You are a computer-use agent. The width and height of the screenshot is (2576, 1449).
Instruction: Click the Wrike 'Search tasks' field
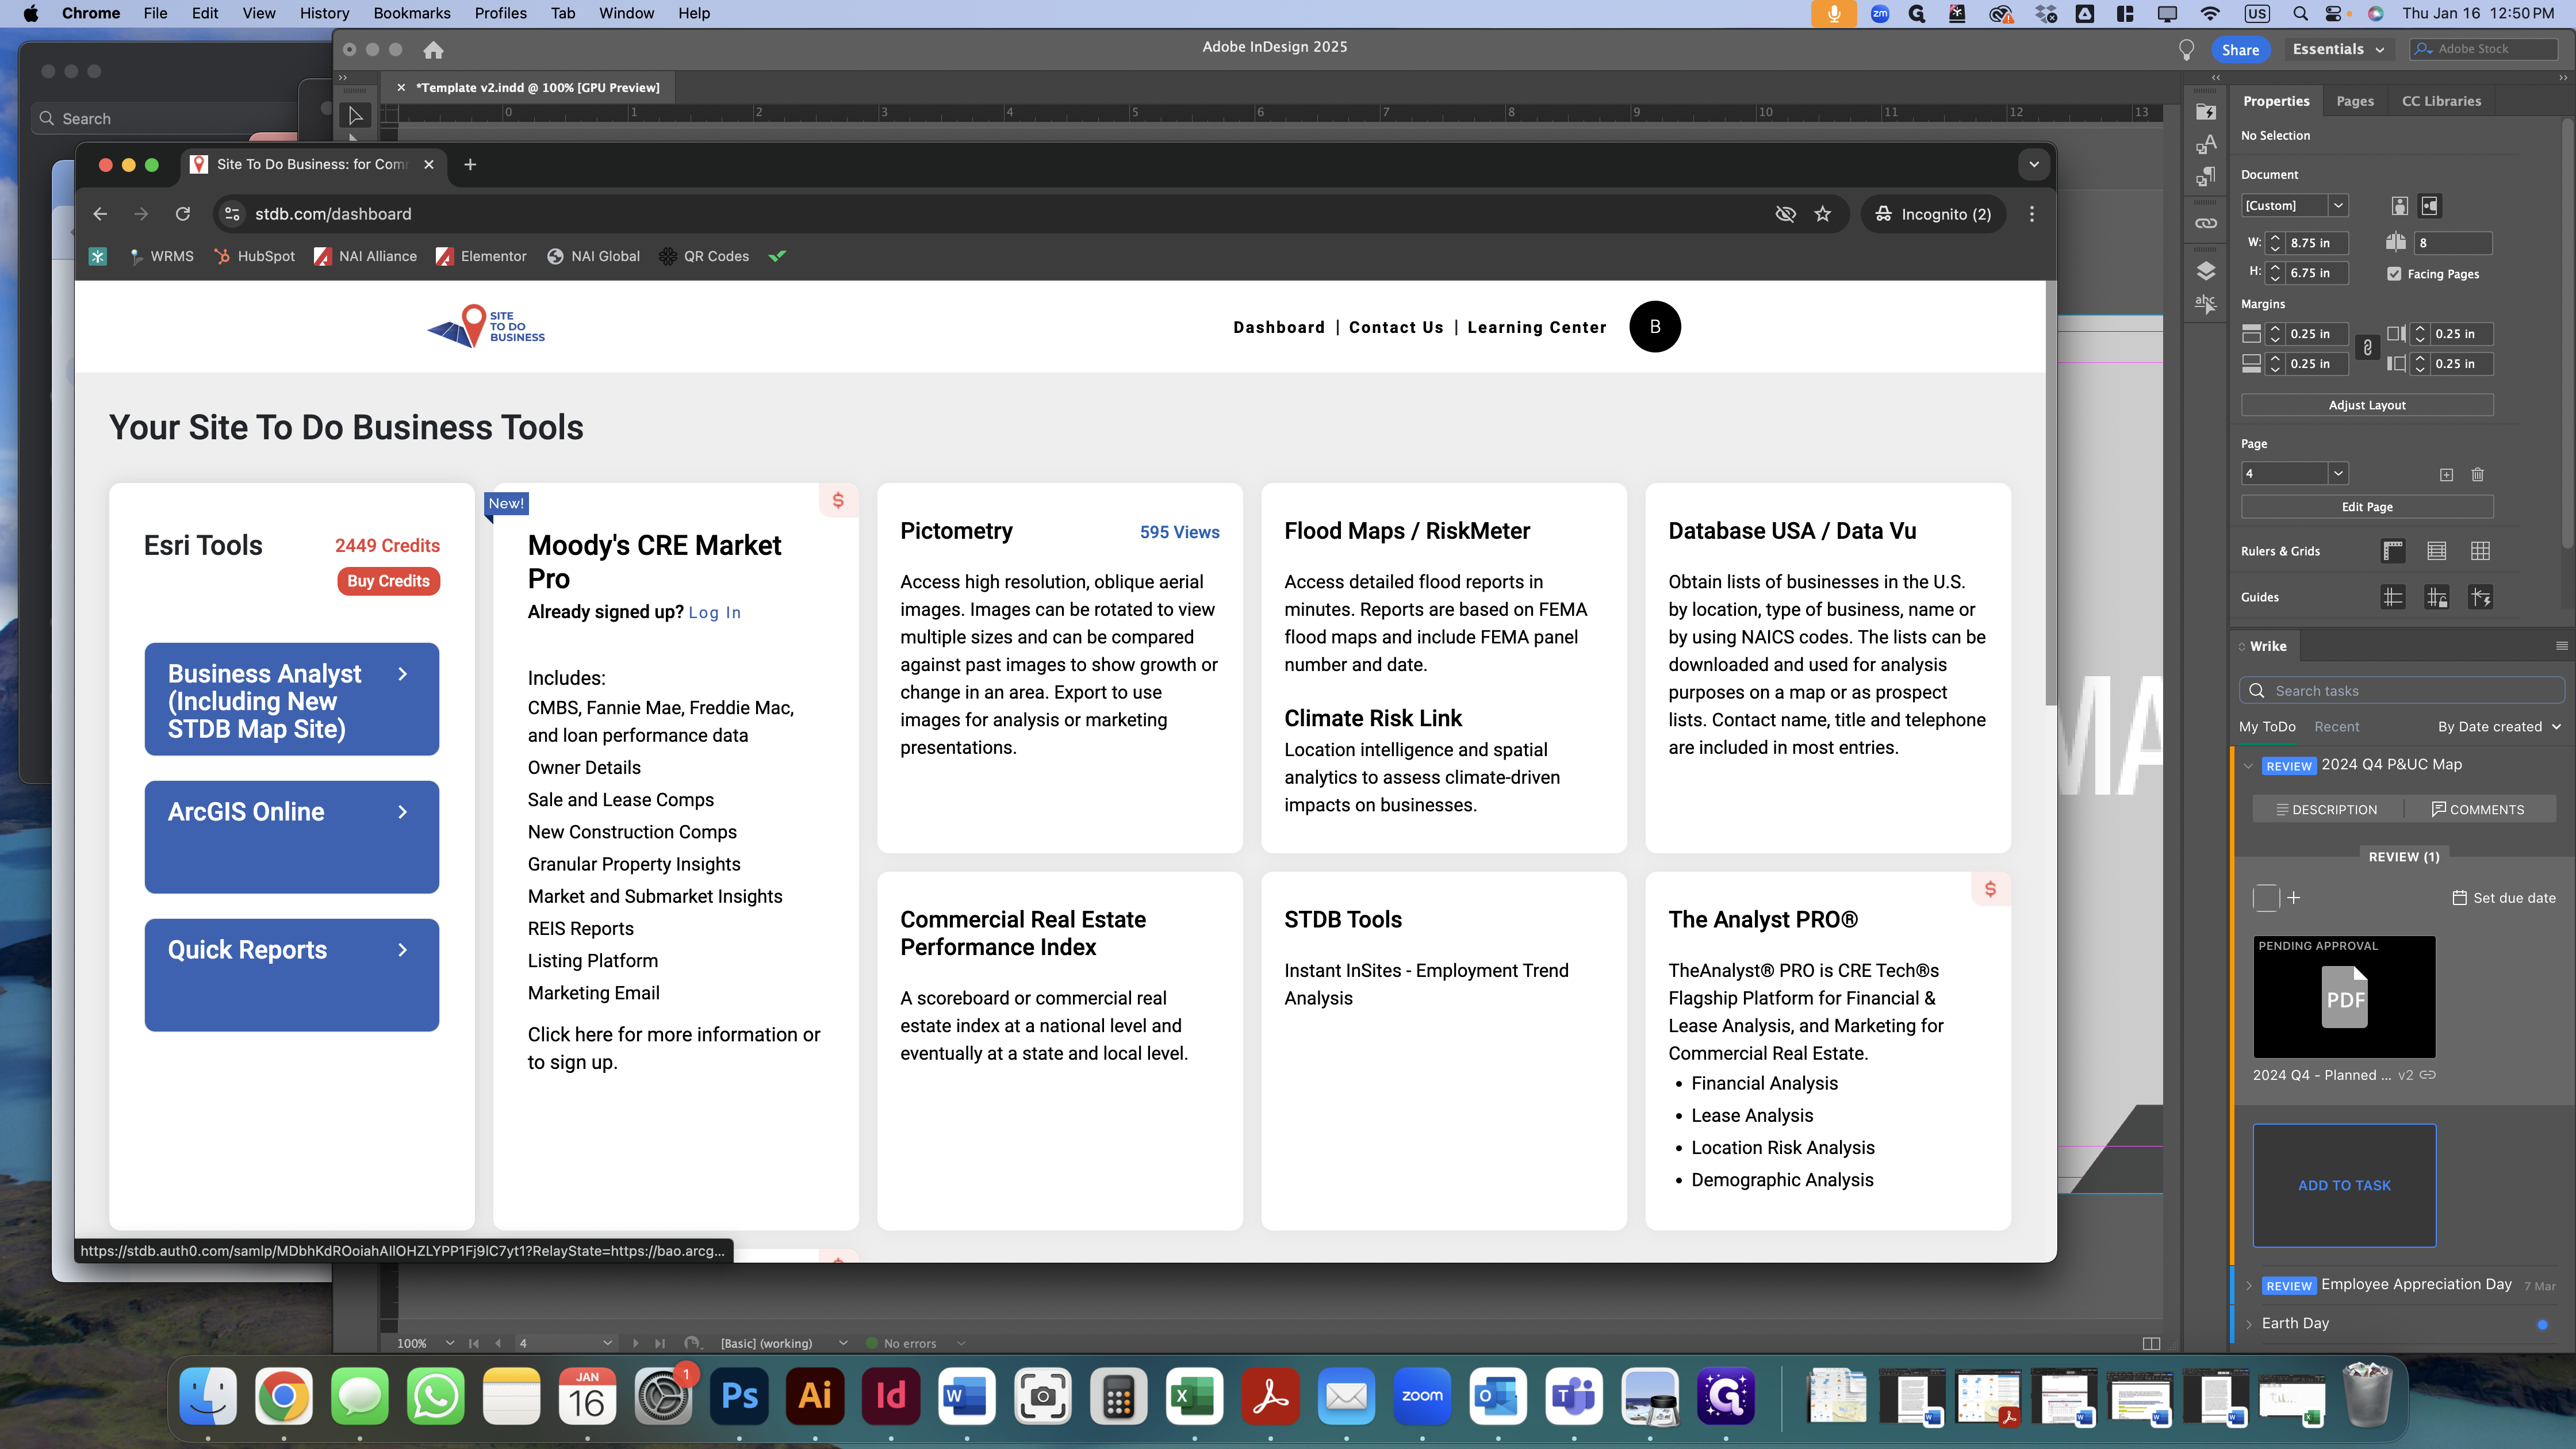pyautogui.click(x=2402, y=691)
